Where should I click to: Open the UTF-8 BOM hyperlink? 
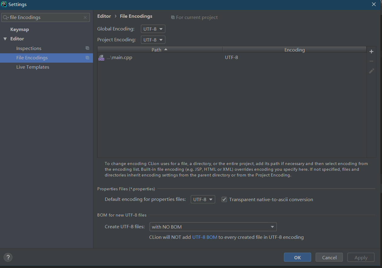click(205, 237)
